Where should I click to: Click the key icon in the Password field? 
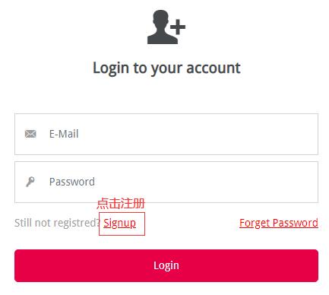30,182
